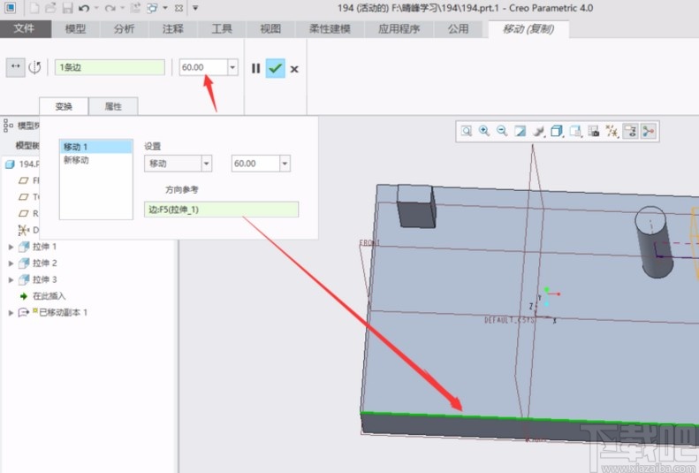Open the Rendering options icon
Screen dimensions: 699x473
click(538, 131)
